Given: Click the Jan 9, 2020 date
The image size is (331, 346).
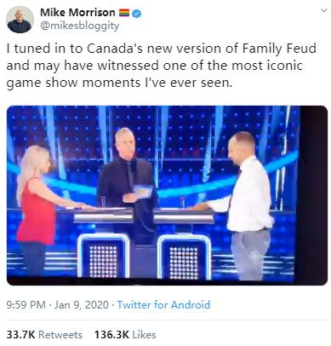Looking at the screenshot, I should click(x=82, y=305).
